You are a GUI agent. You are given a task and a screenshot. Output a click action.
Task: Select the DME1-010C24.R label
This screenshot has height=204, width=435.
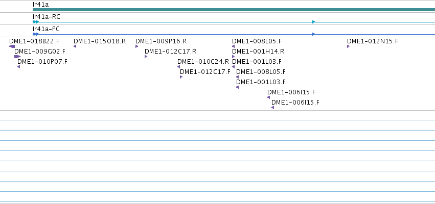tap(203, 62)
